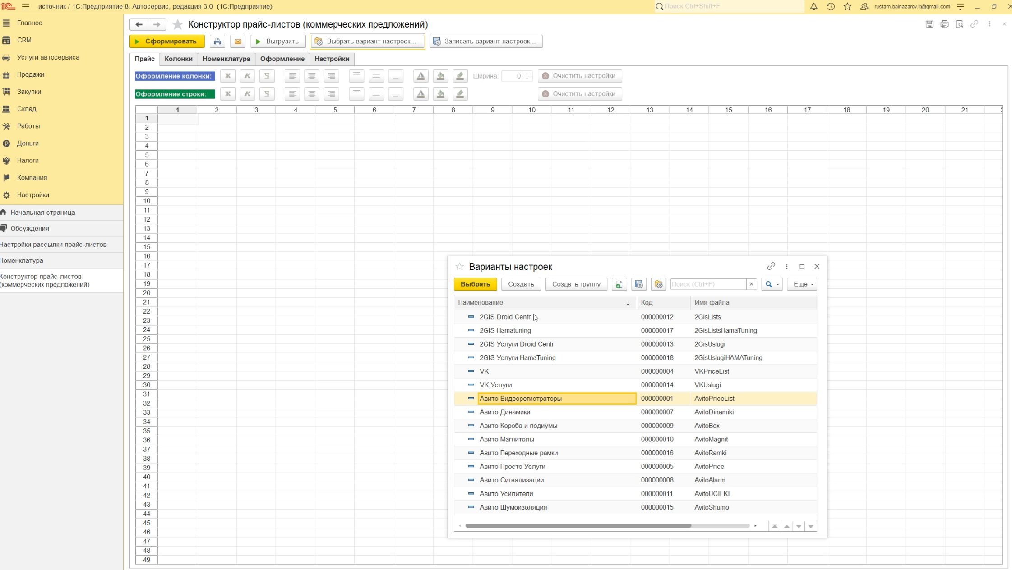The image size is (1012, 570).
Task: Toggle bold in column formatting row
Action: tap(228, 76)
